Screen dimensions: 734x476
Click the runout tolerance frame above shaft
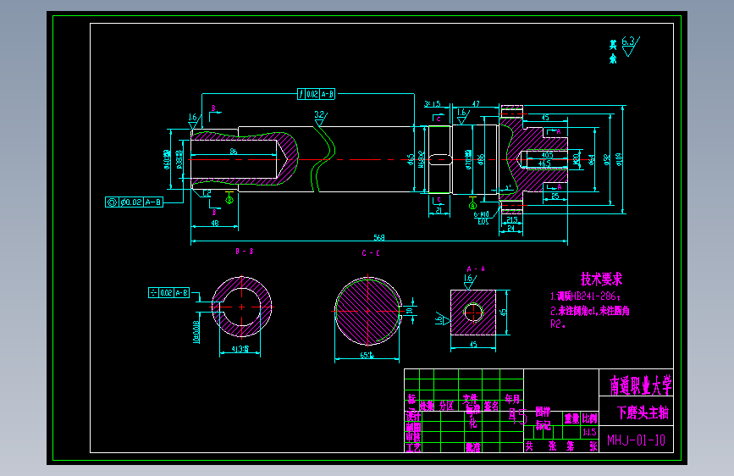(317, 94)
